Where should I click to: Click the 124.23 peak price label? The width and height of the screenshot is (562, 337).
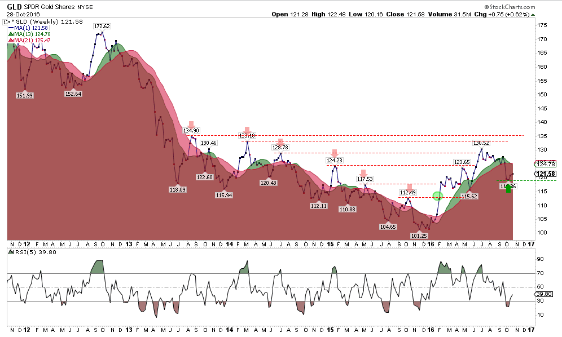(x=335, y=161)
